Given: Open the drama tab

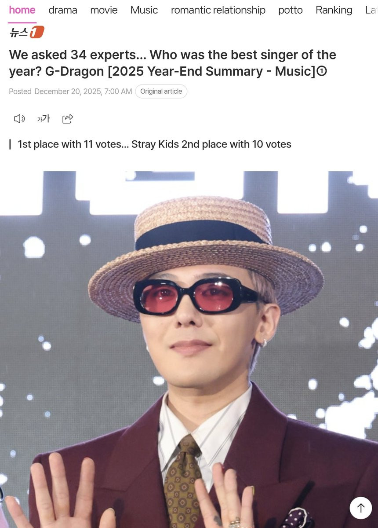Looking at the screenshot, I should (x=63, y=10).
